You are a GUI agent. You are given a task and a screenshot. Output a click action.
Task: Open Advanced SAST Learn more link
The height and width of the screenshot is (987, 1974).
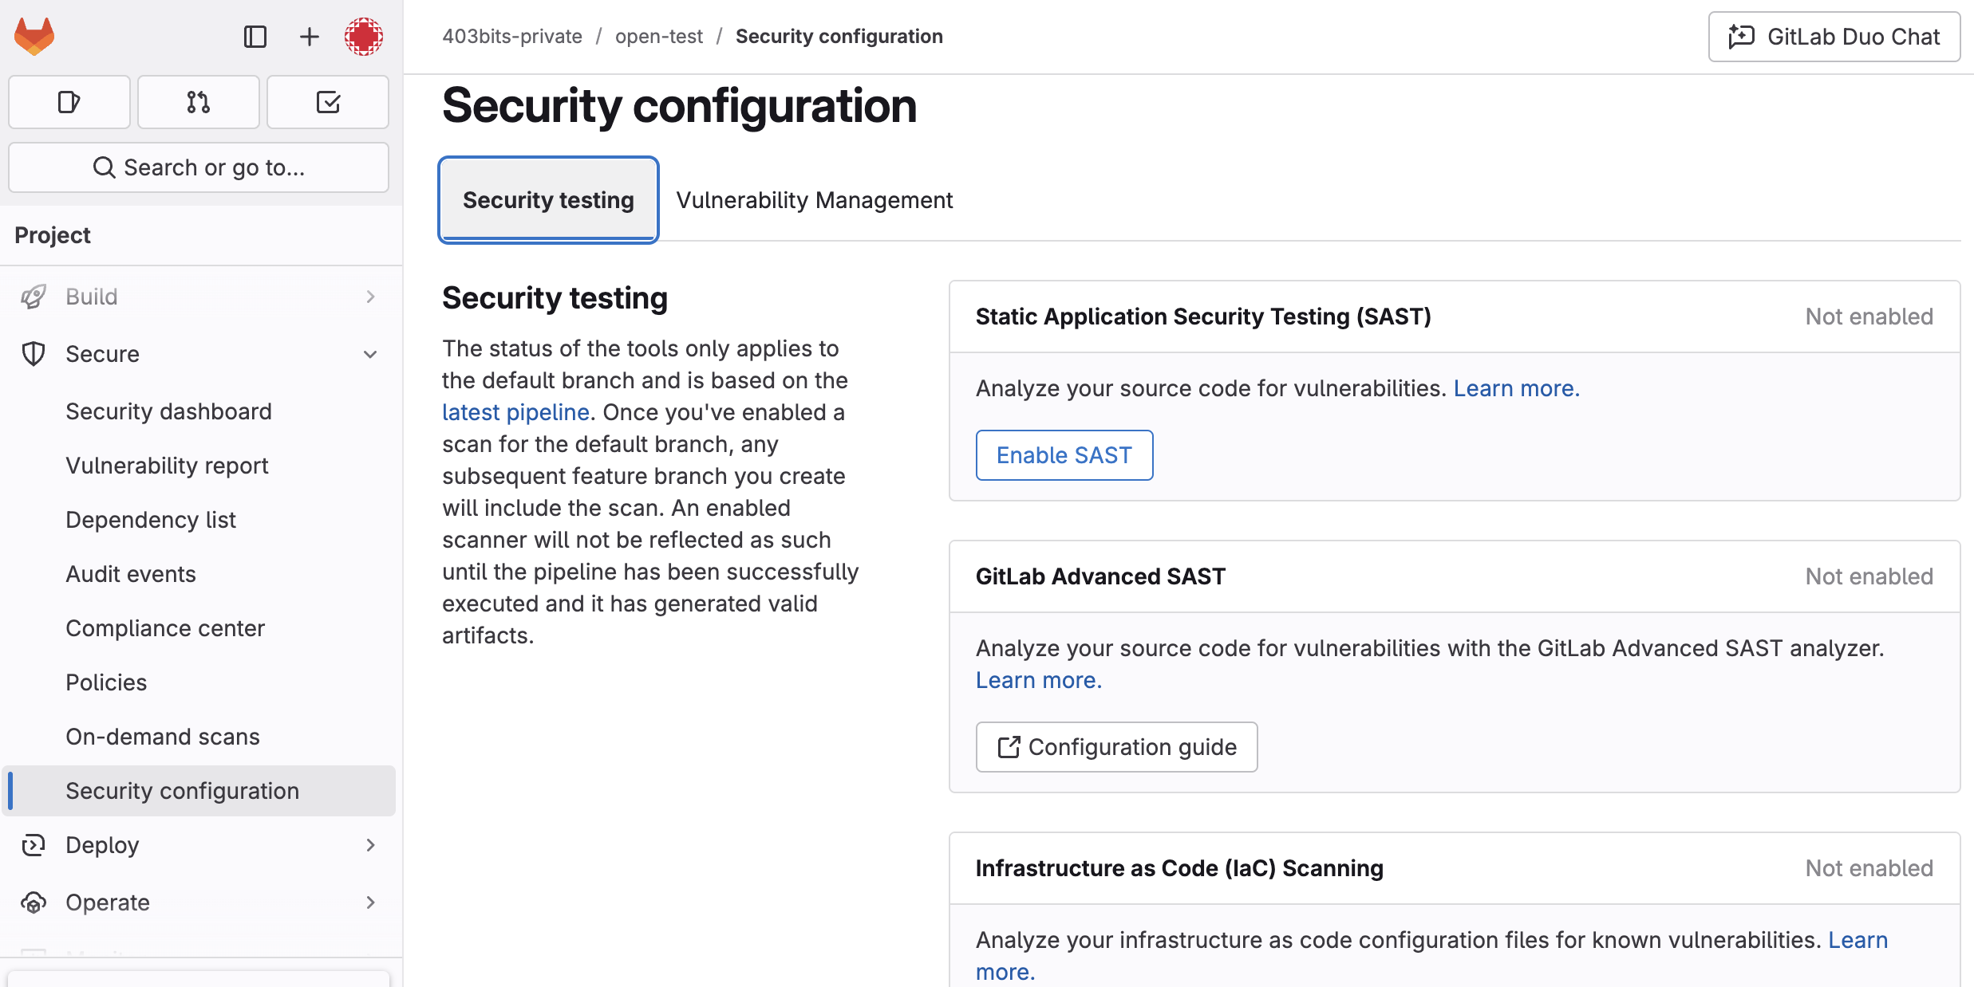point(1038,680)
